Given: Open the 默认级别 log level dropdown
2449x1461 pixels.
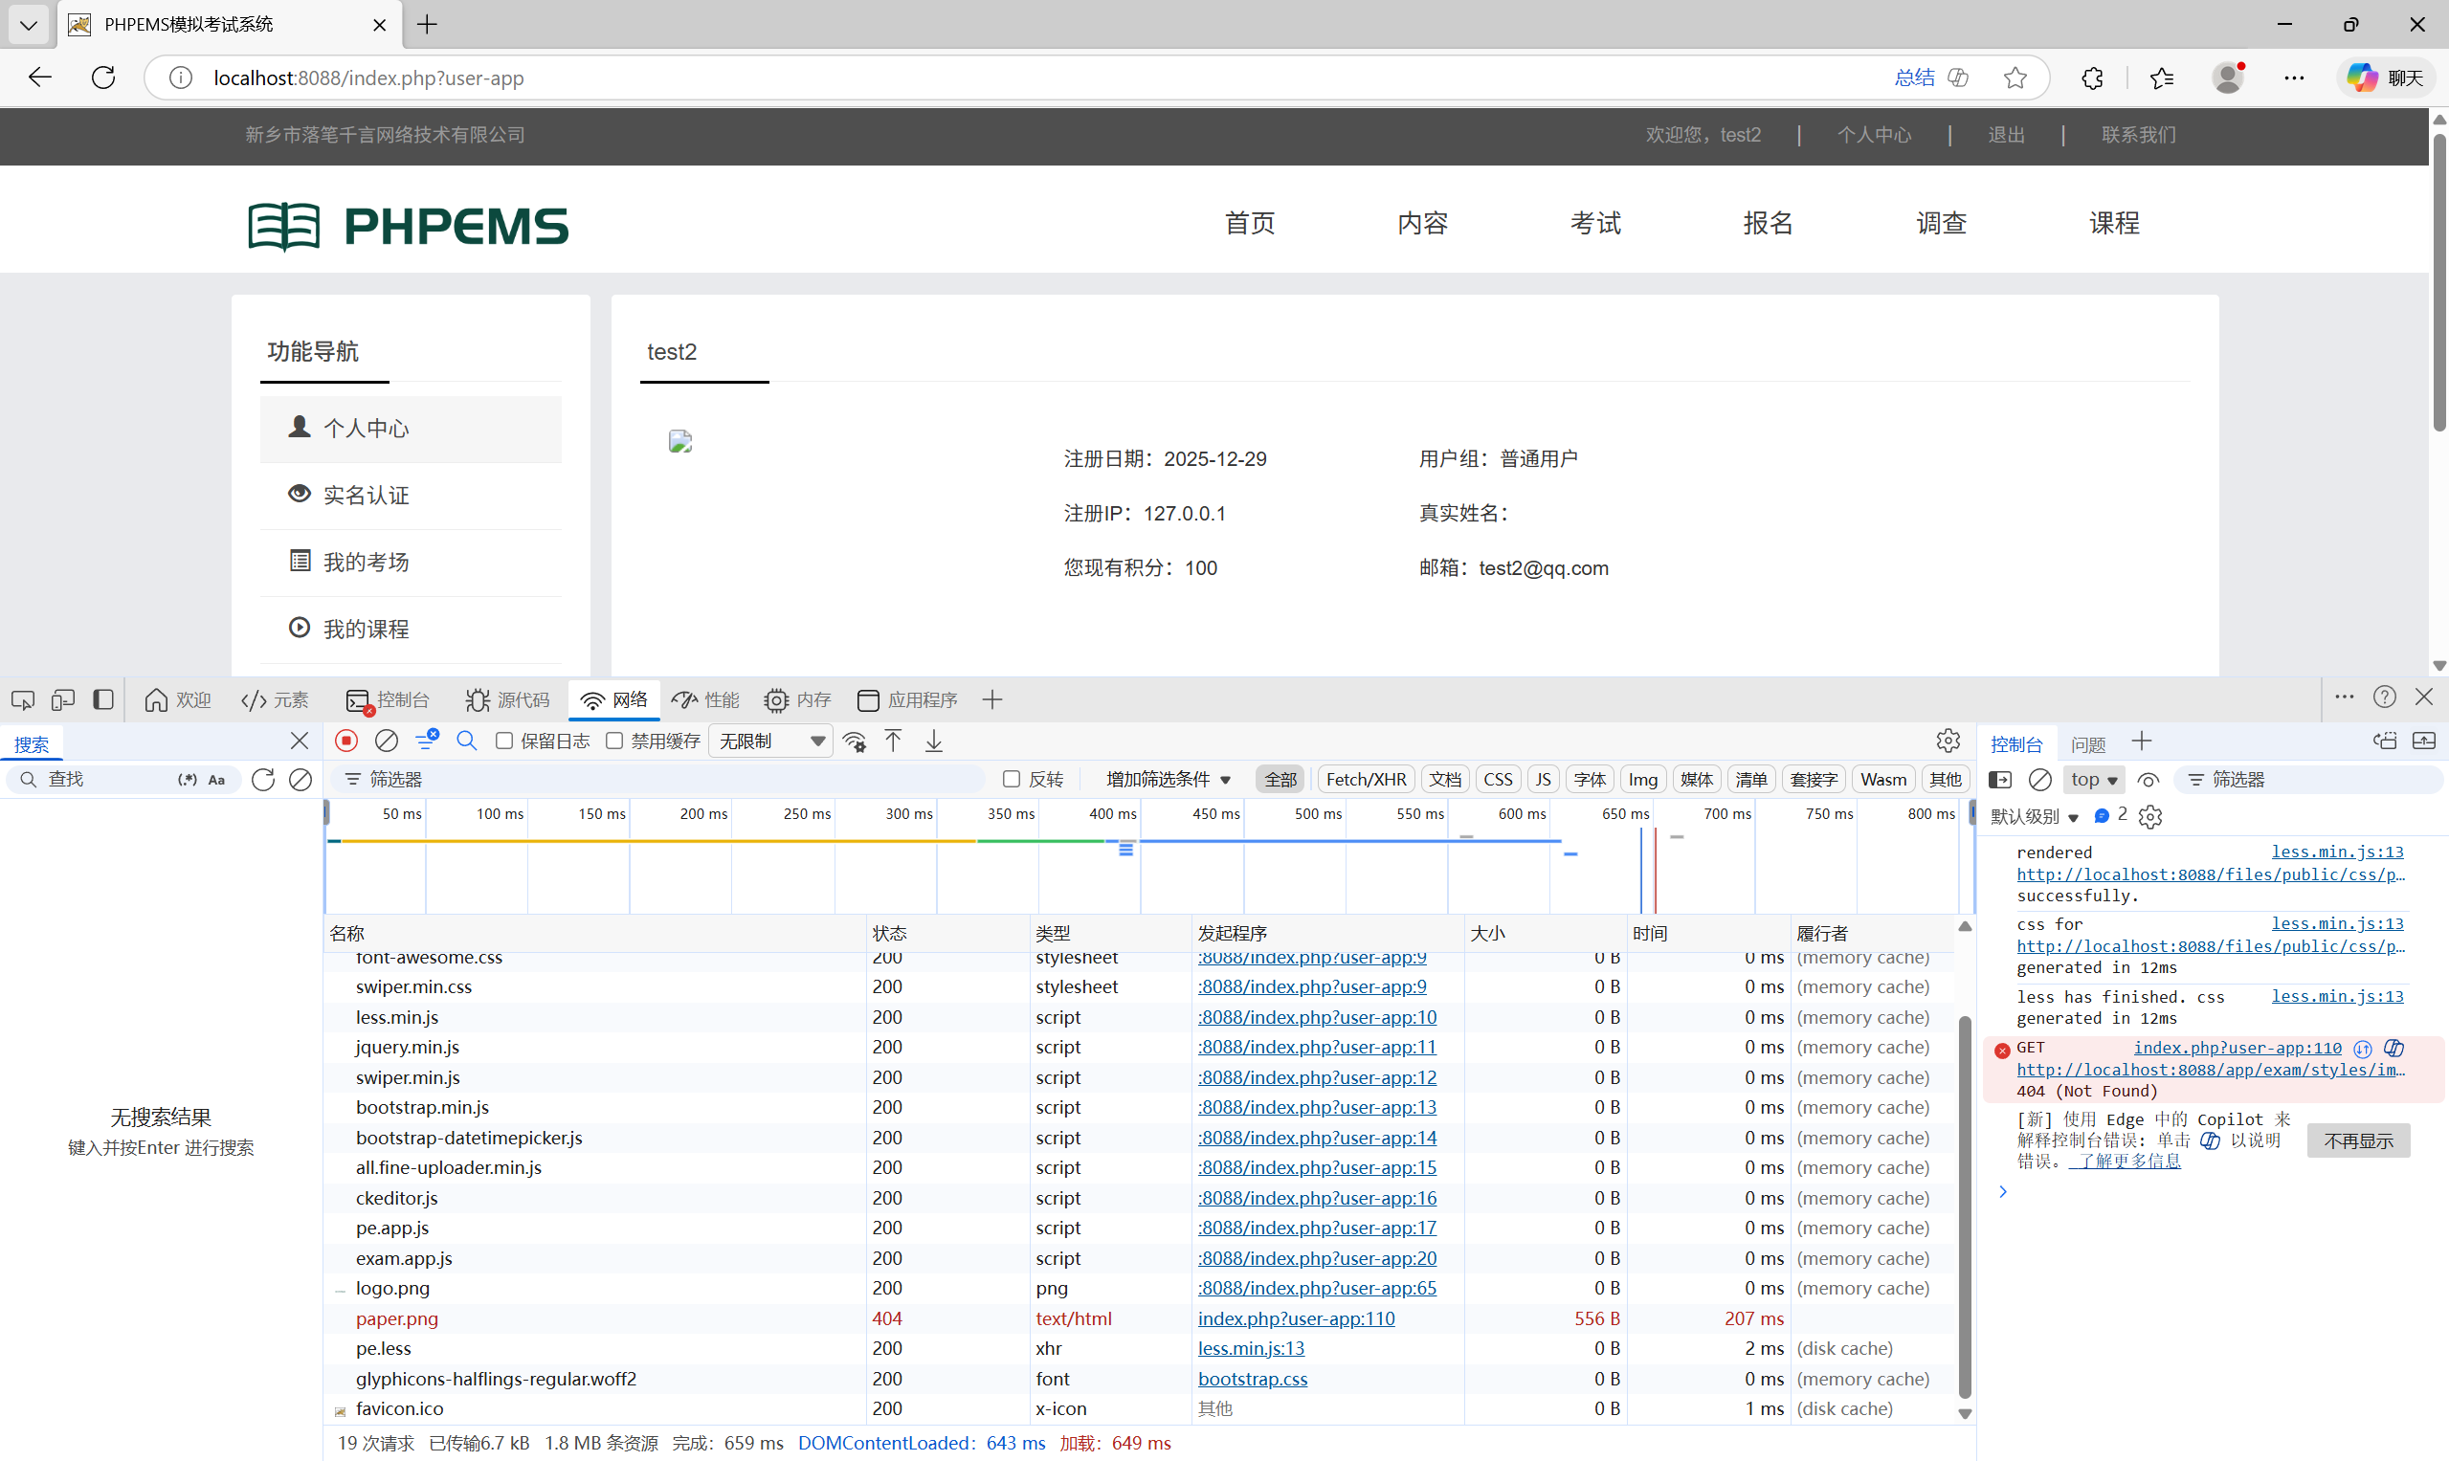Looking at the screenshot, I should point(2034,816).
